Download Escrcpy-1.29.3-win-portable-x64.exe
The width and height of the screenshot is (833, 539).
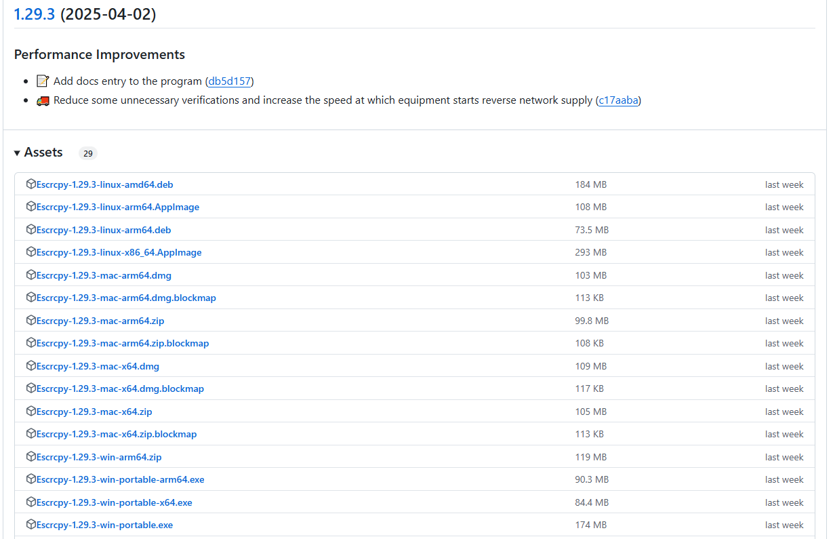coord(115,502)
